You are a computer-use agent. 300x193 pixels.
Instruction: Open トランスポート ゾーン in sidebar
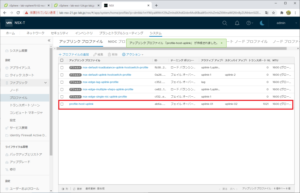[x=25, y=105]
